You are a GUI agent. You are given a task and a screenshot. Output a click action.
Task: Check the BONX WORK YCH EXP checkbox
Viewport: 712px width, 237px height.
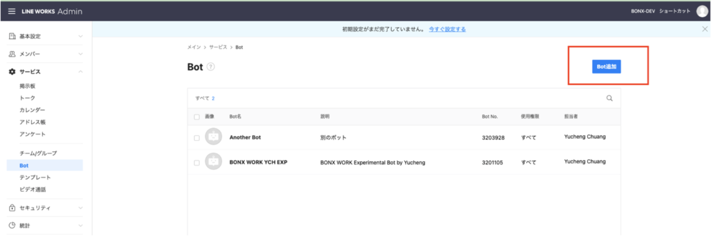click(197, 163)
